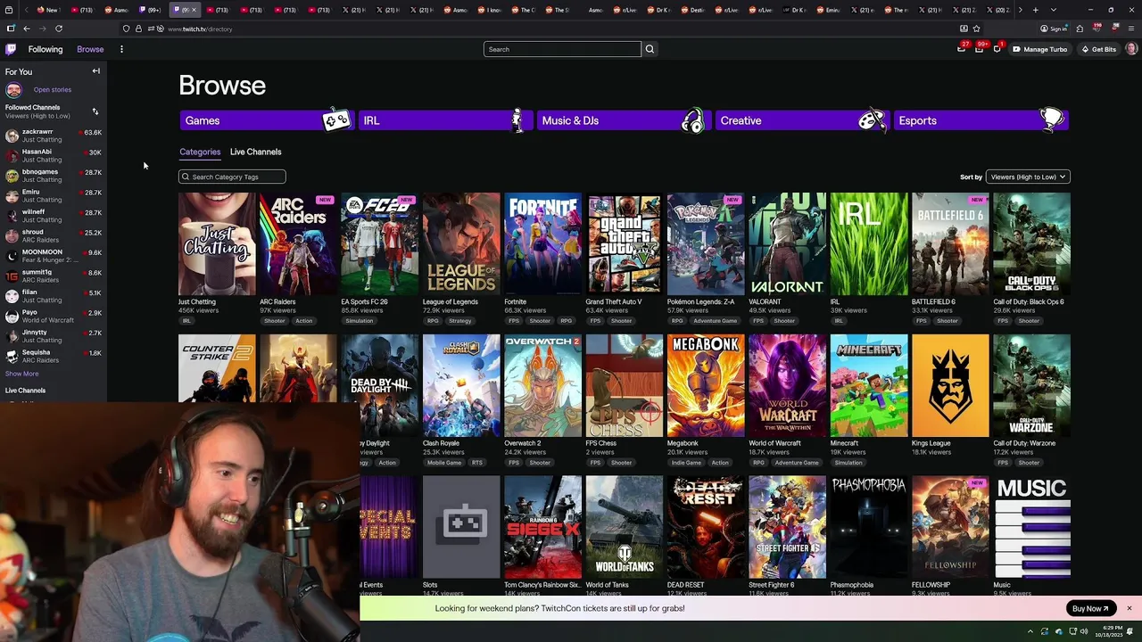Image resolution: width=1142 pixels, height=642 pixels.
Task: Click the Get Bits button
Action: [x=1098, y=49]
